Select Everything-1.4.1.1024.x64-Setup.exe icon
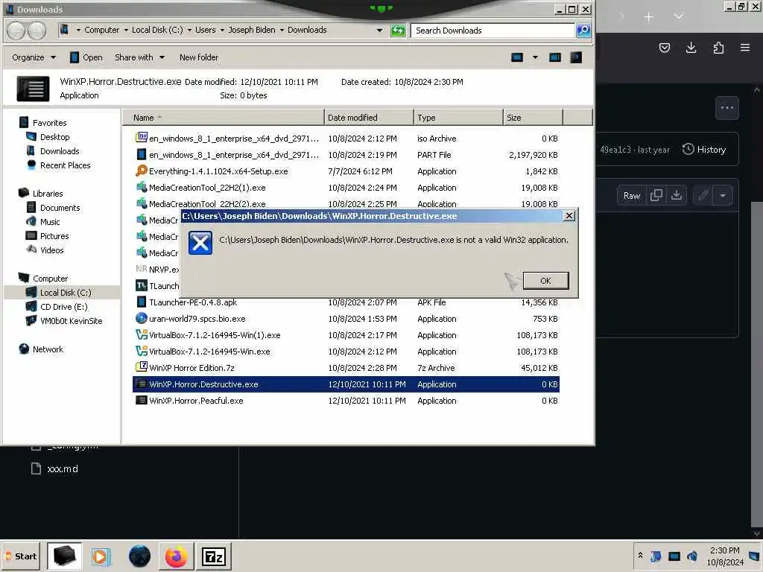 (141, 171)
